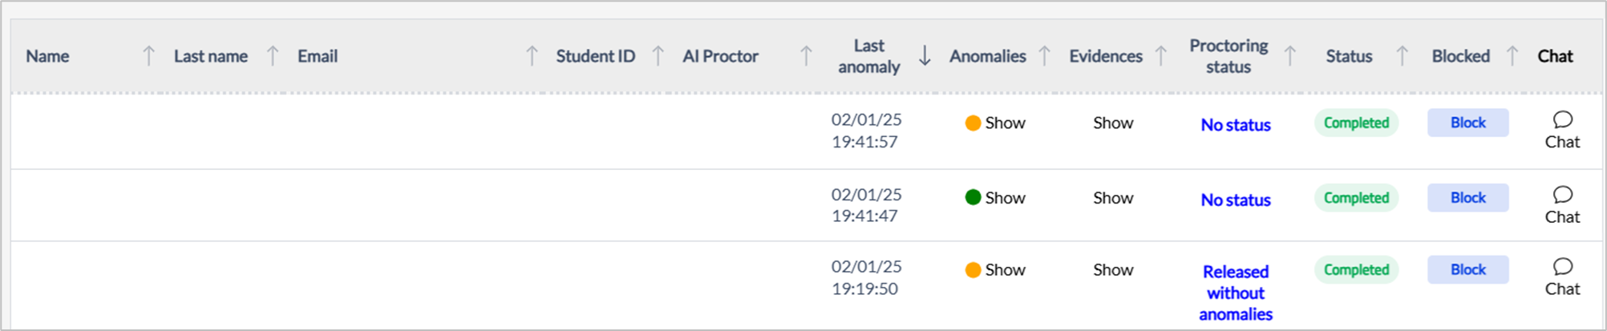Viewport: 1607px width, 331px height.
Task: Click Block button in first row
Action: [1467, 123]
